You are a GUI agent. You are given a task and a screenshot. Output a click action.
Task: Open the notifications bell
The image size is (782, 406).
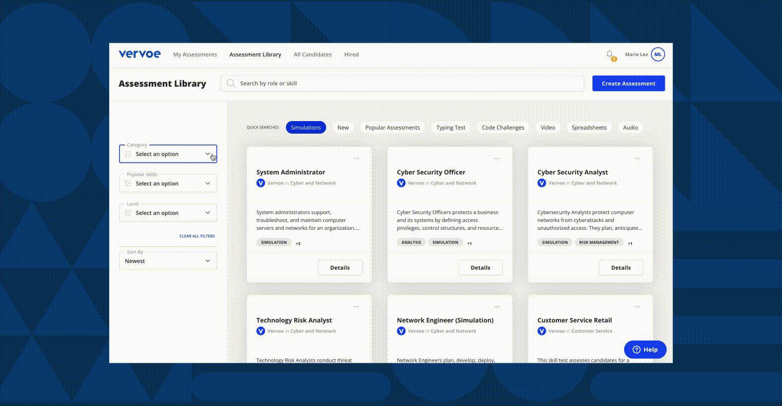point(610,54)
